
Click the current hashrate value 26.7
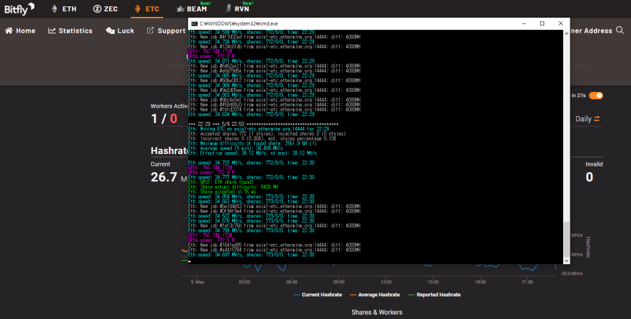[164, 177]
